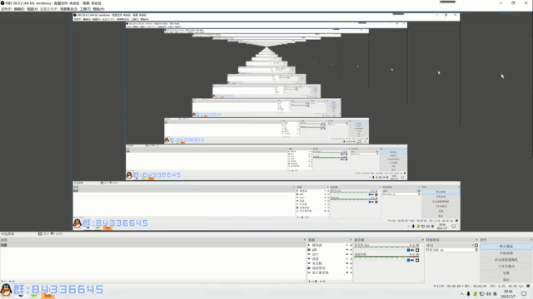The width and height of the screenshot is (533, 299).
Task: Click the 停止推流 stop streaming button
Action: coord(506,247)
